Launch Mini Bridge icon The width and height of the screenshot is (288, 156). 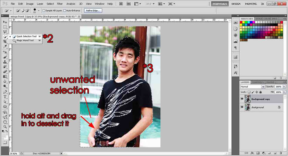[x=129, y=4]
